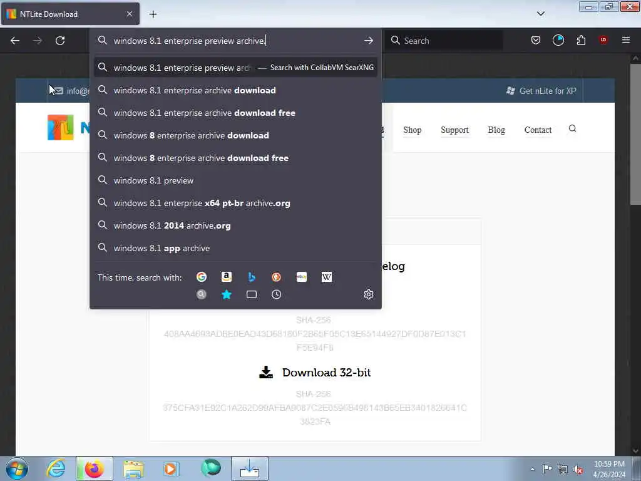This screenshot has width=641, height=481.
Task: Open the Pocket save button
Action: click(x=536, y=40)
